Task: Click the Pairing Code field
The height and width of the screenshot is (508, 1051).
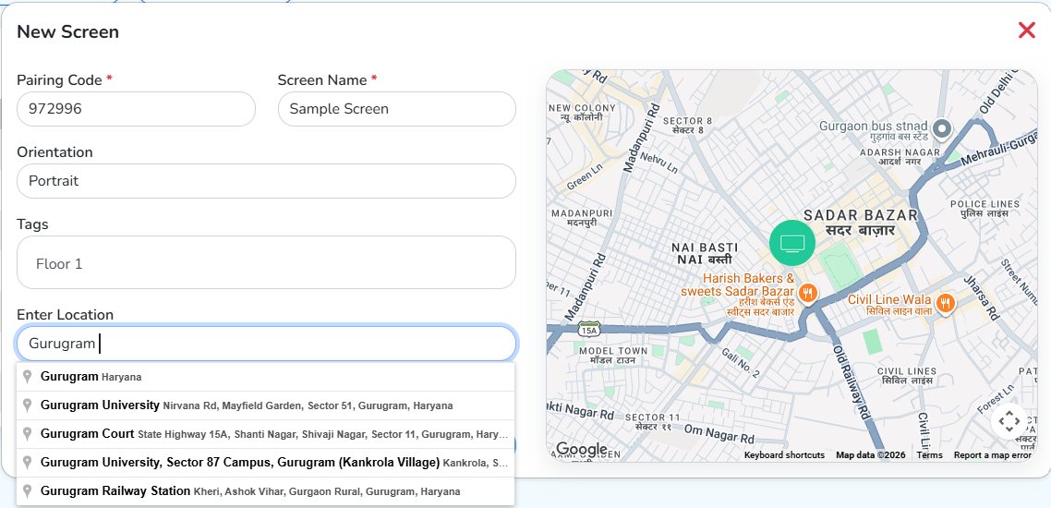Action: pos(136,109)
